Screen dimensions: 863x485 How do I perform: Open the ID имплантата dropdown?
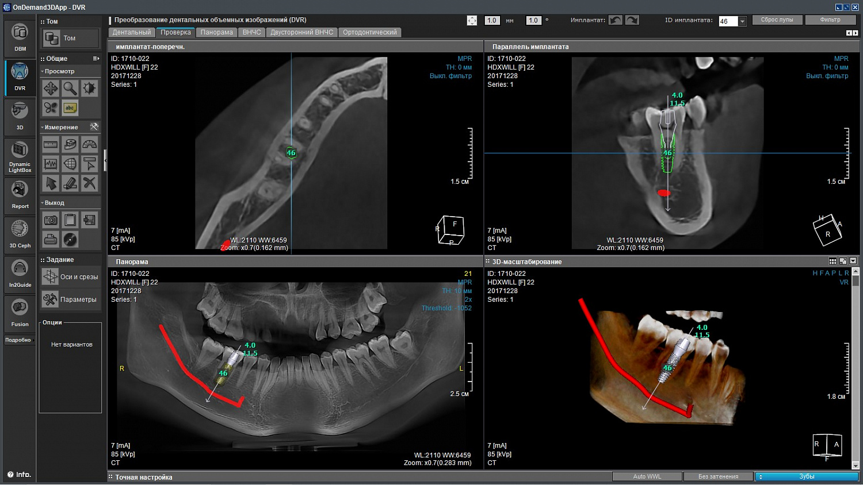pyautogui.click(x=742, y=21)
